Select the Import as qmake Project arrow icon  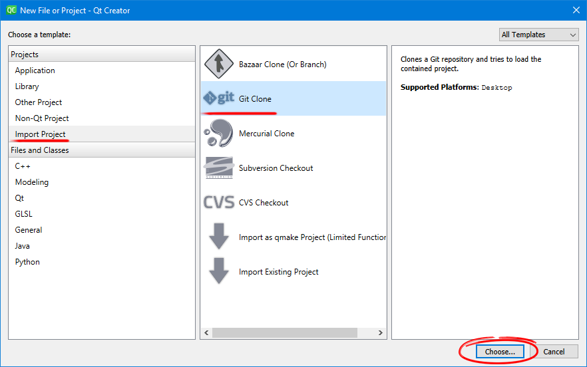coord(218,237)
